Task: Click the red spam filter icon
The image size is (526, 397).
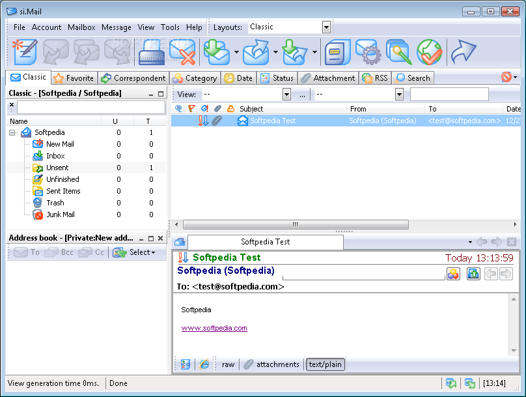Action: (x=506, y=78)
